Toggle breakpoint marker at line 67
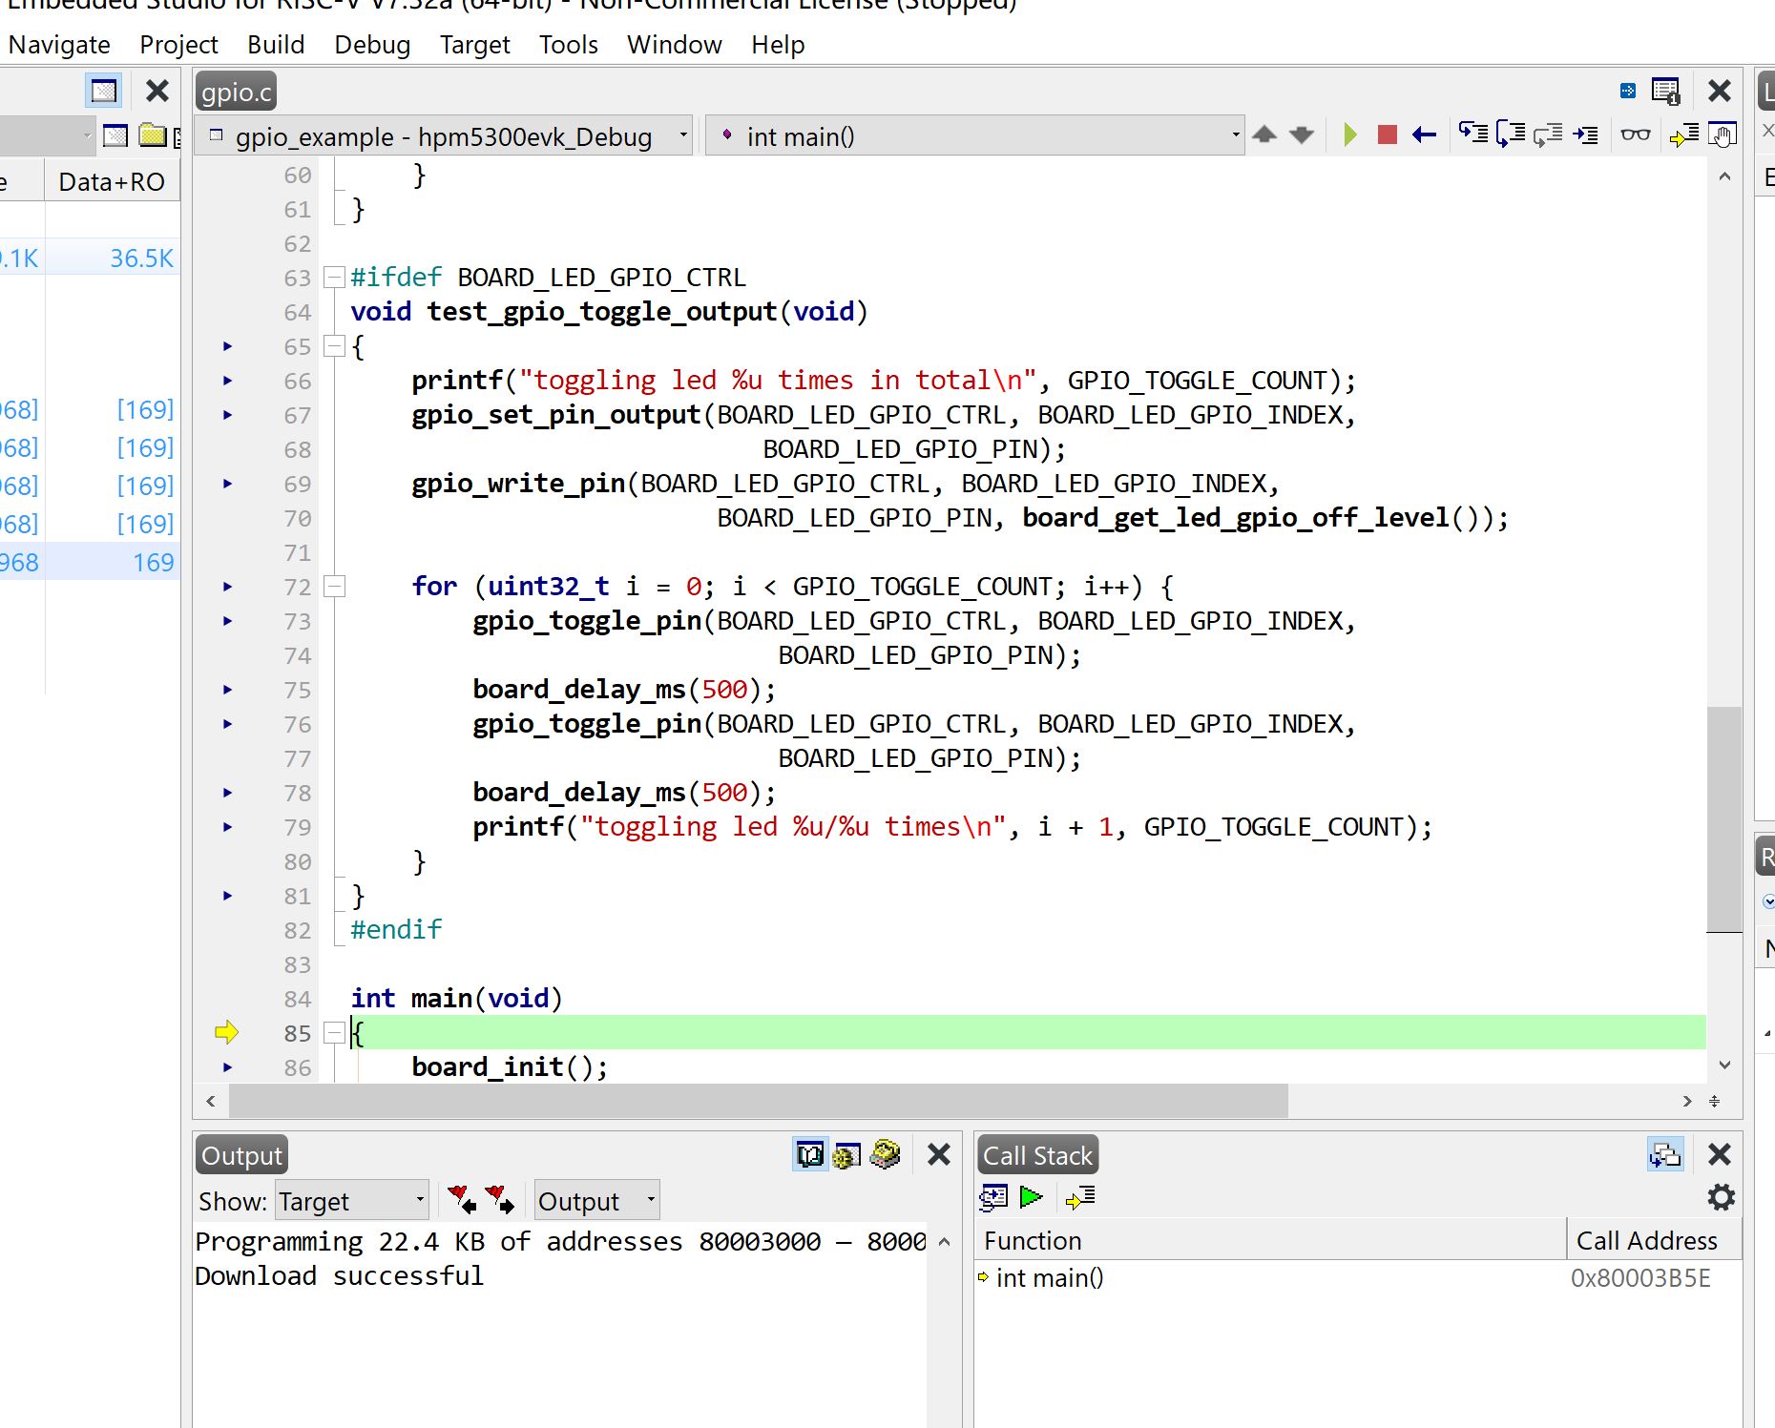This screenshot has height=1428, width=1775. point(228,415)
